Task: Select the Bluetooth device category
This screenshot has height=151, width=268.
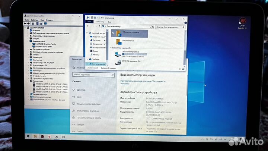Action: 35,31
